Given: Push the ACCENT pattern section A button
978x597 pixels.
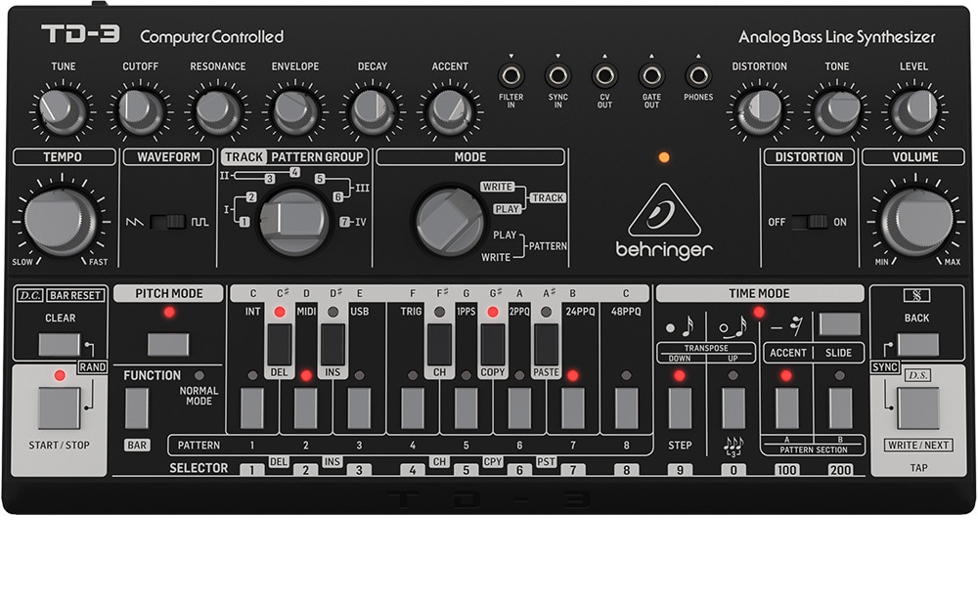Looking at the screenshot, I should (786, 408).
